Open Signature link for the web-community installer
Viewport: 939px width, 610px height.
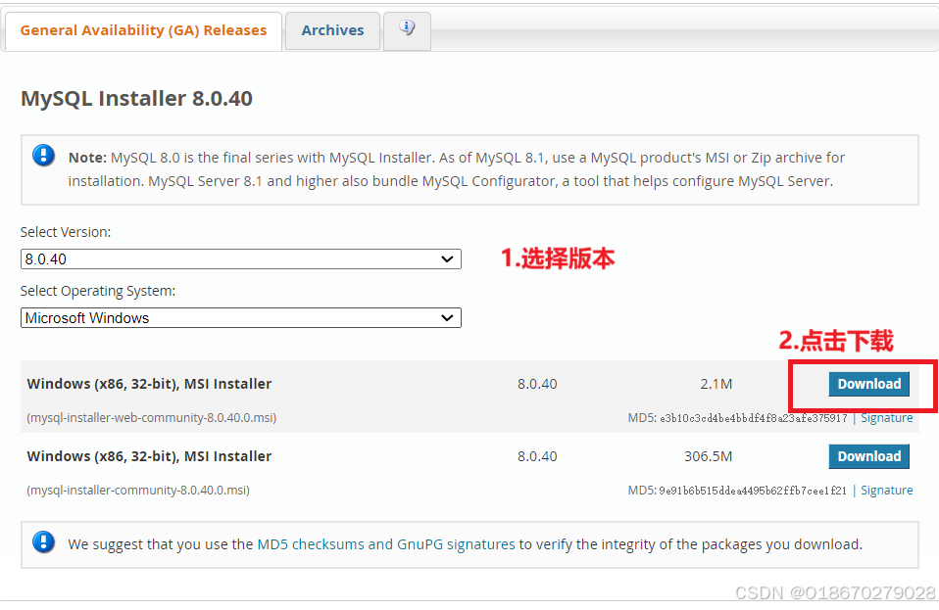pos(886,418)
